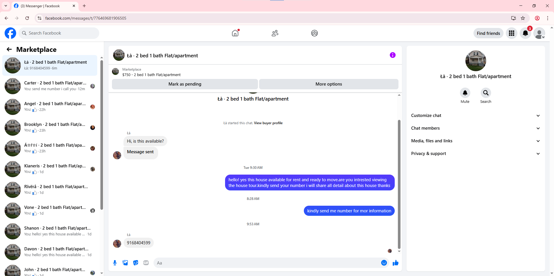Open the Facebook menu grid icon

coord(512,33)
